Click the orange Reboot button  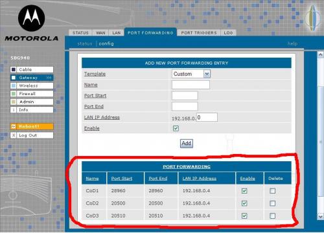click(x=32, y=126)
